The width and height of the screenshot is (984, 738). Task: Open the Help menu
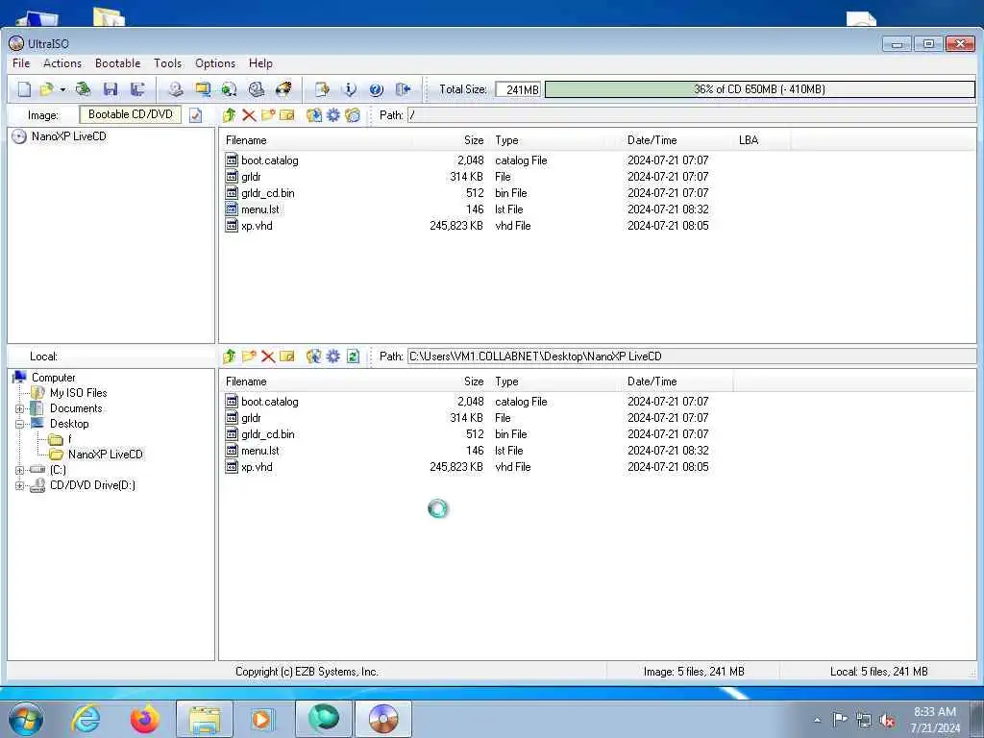click(x=260, y=63)
